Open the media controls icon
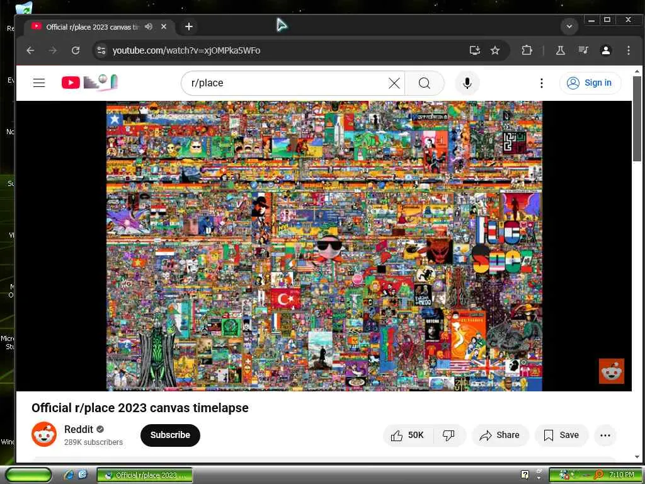 coord(583,50)
